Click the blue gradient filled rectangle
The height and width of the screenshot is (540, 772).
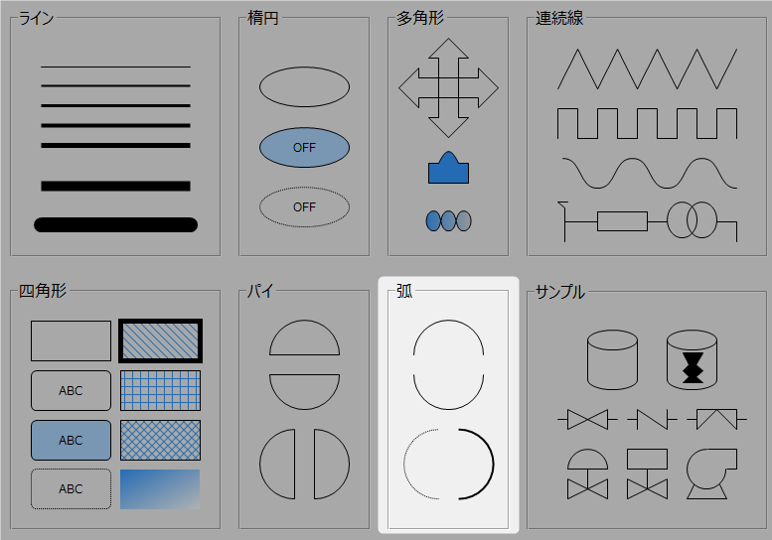point(160,489)
